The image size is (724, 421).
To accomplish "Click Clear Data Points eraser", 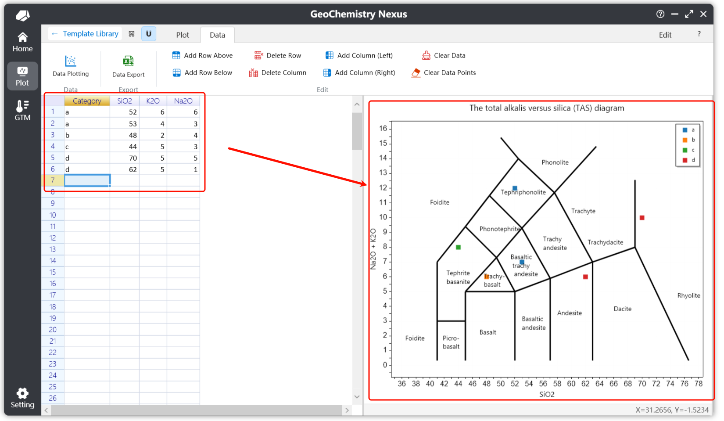I will (444, 73).
